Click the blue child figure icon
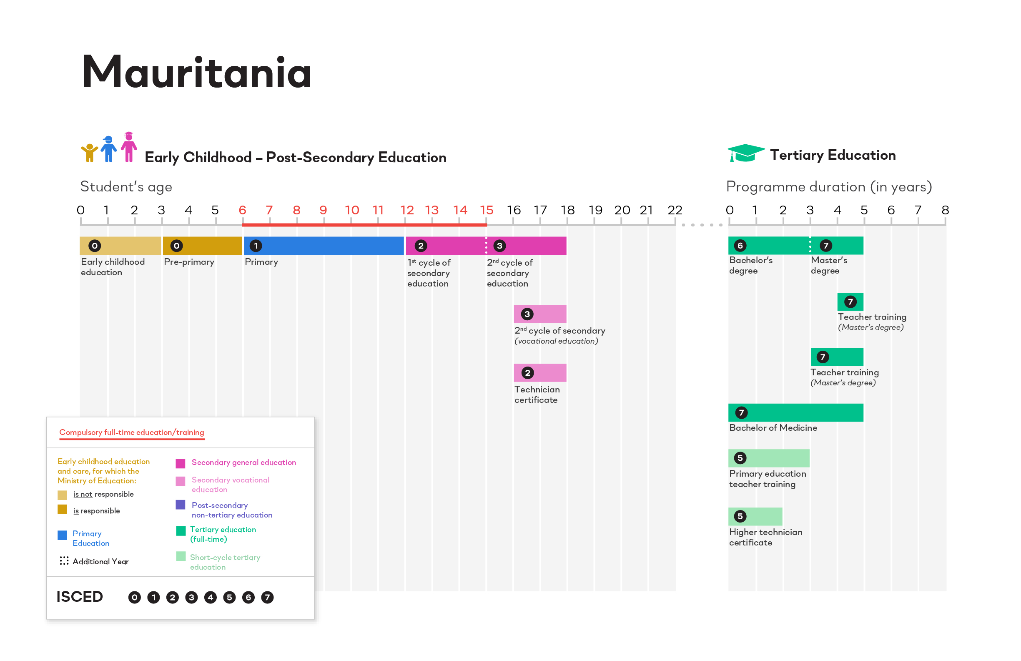The image size is (1021, 661). [108, 149]
